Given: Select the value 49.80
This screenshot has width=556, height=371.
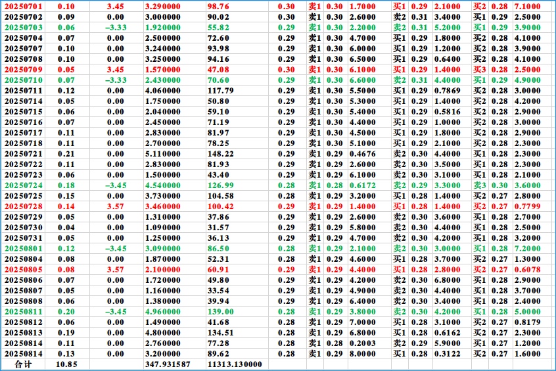Looking at the screenshot, I should click(218, 280).
